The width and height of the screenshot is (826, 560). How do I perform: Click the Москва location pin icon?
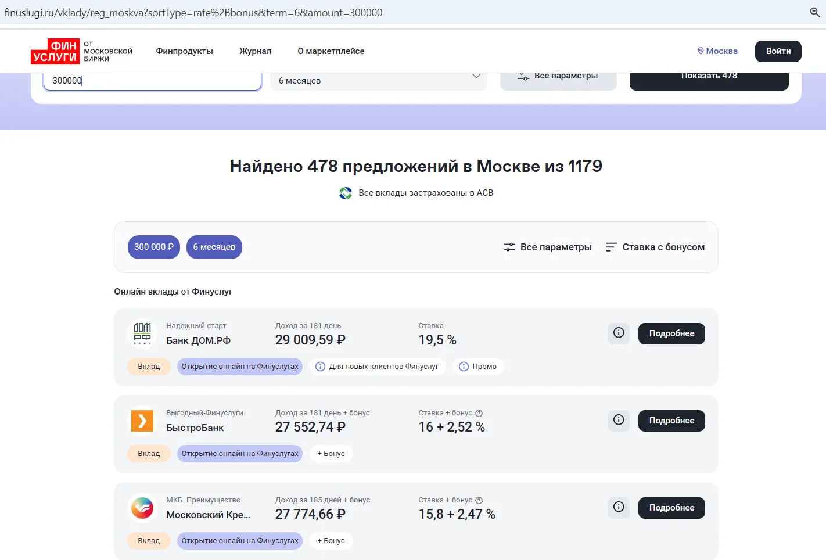[x=701, y=51]
